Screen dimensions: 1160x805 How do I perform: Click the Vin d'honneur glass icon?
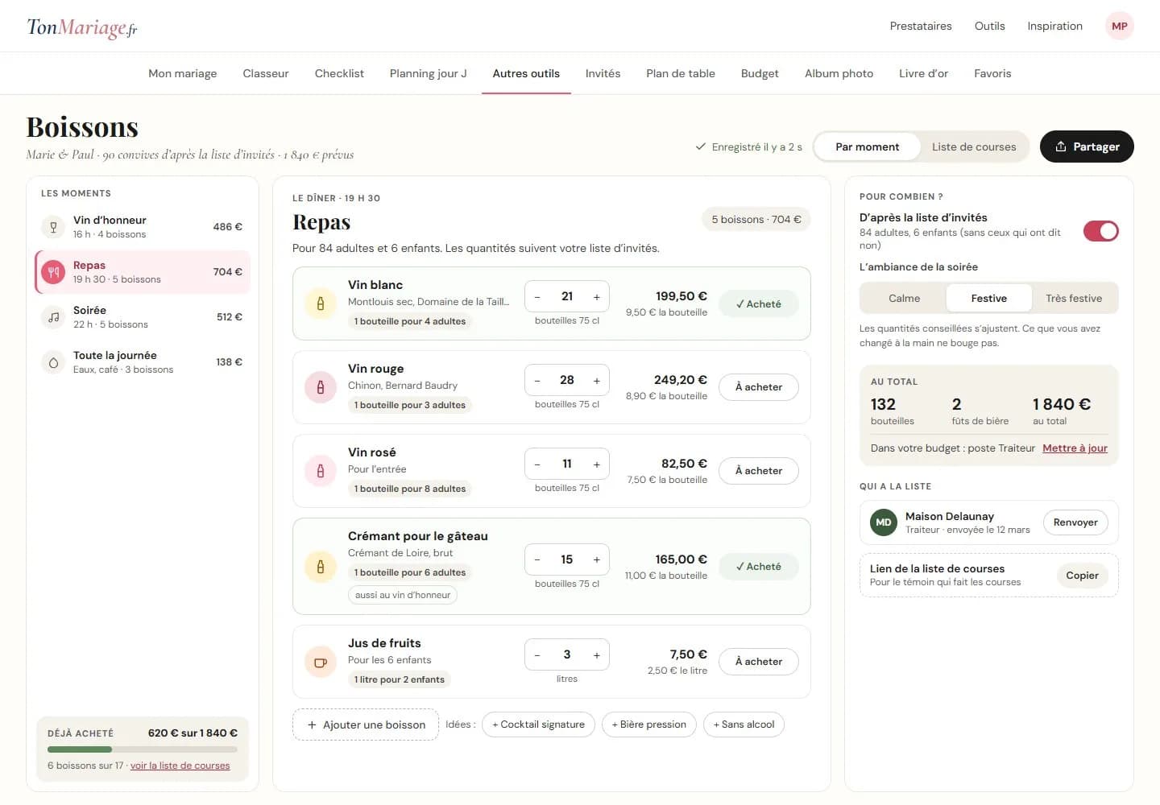(53, 227)
